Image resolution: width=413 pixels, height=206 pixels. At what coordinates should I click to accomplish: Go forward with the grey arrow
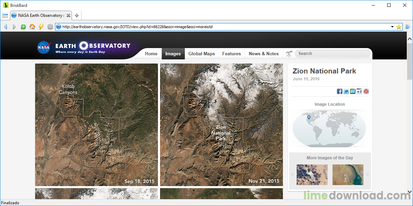(14, 27)
